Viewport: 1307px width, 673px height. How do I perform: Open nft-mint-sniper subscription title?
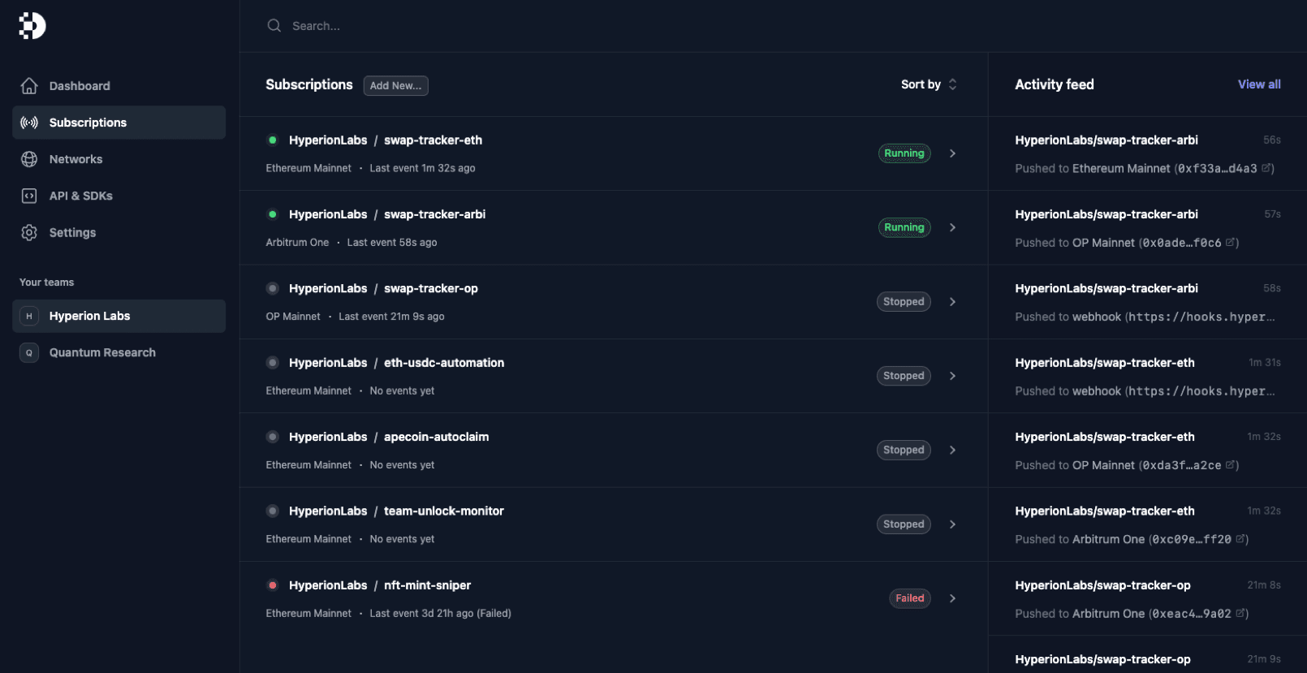(x=380, y=585)
